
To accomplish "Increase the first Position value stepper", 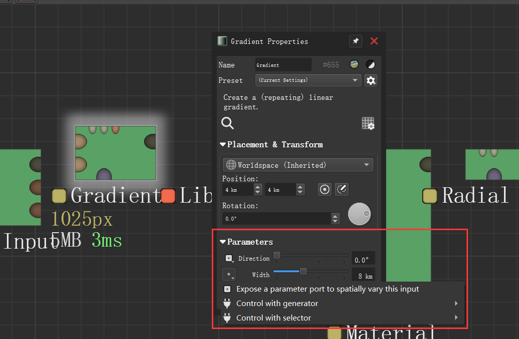I will [x=258, y=187].
